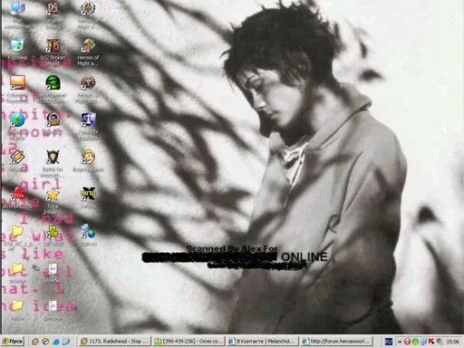This screenshot has width=464, height=348.
Task: Open the Recycle Bin (Корзина) icon
Action: [x=17, y=45]
